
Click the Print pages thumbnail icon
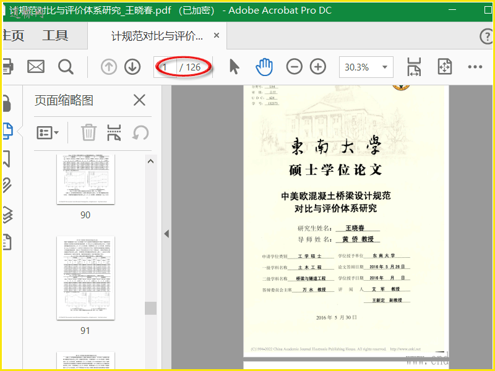[114, 132]
